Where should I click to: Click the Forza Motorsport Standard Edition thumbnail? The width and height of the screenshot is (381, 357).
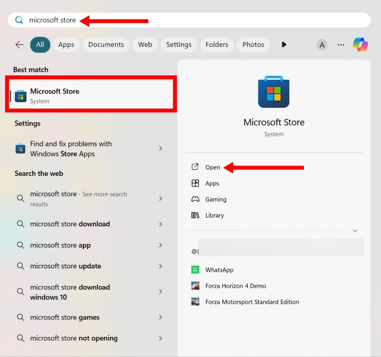point(195,302)
